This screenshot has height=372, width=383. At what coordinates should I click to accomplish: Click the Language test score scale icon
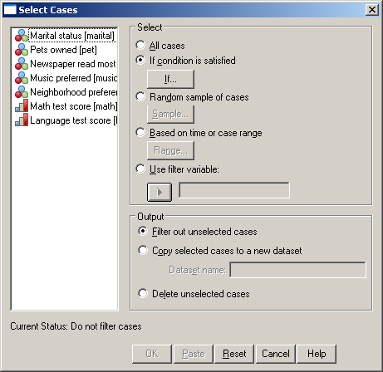click(22, 120)
